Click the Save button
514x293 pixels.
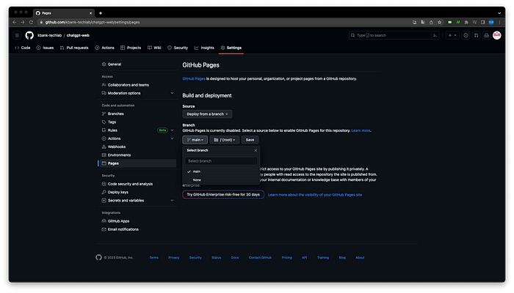pos(250,139)
